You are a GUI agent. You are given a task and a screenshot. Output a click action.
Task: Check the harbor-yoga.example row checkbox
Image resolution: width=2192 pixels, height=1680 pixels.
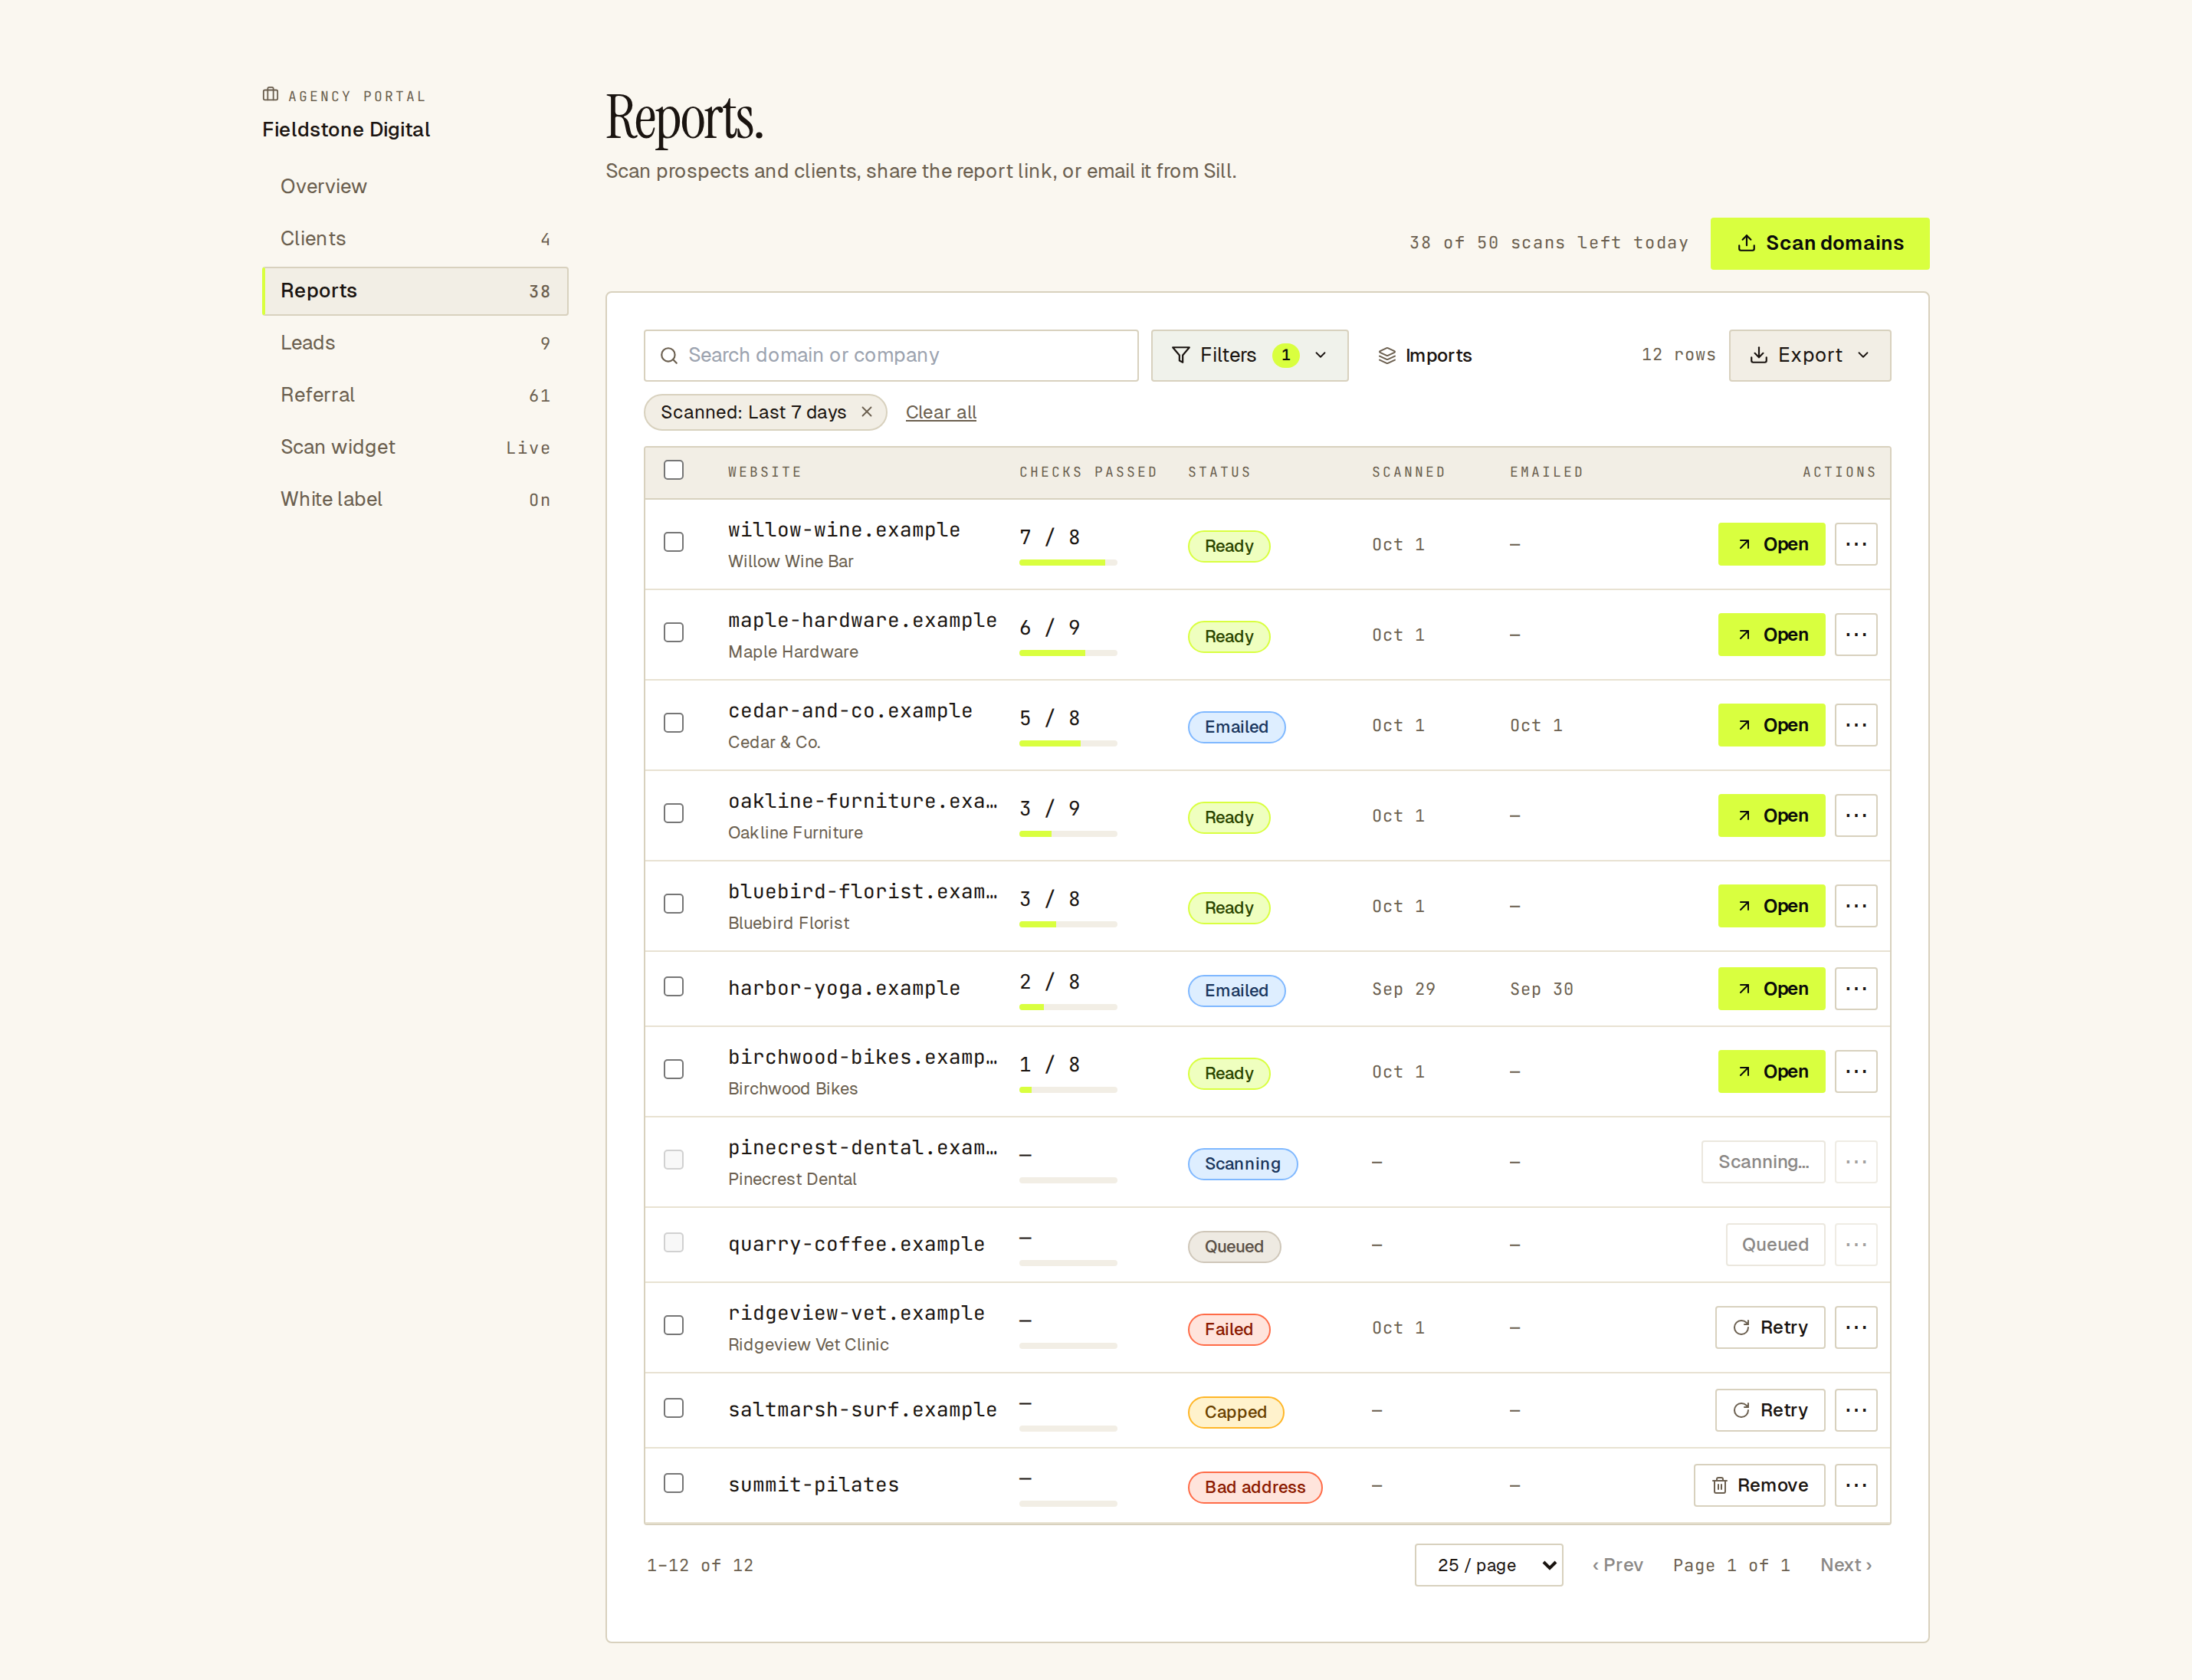point(674,987)
